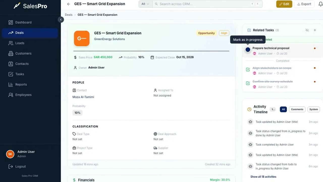
Task: Click the Contact card icon under People
Action: [x=74, y=90]
